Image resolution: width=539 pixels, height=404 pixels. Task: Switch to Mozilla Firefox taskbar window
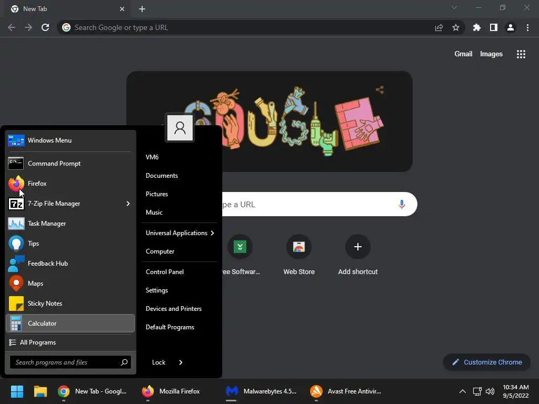point(171,391)
